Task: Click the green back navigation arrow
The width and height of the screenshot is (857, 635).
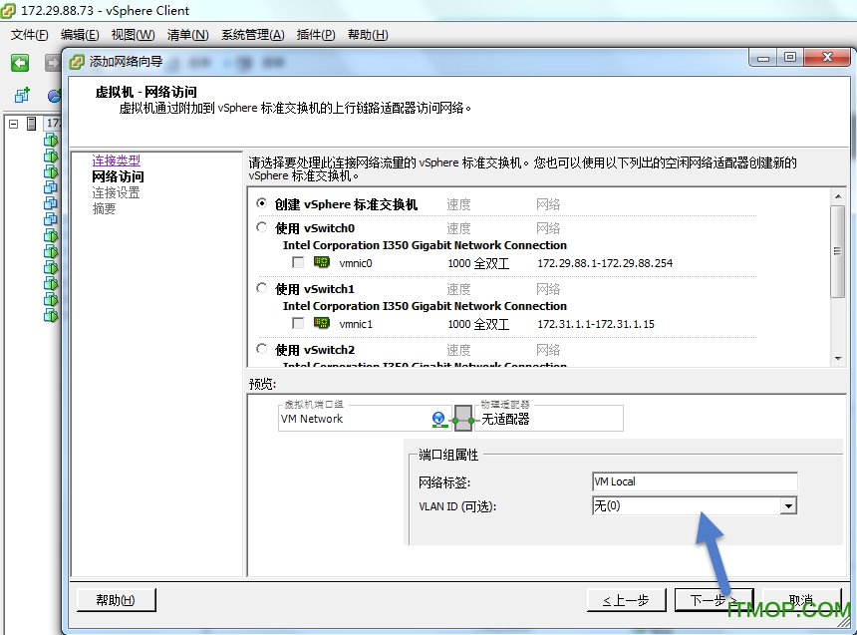Action: point(20,63)
